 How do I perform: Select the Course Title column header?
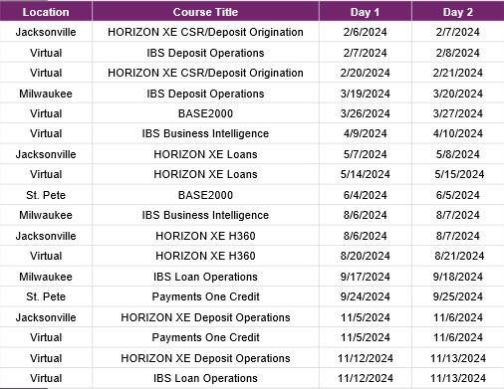205,11
